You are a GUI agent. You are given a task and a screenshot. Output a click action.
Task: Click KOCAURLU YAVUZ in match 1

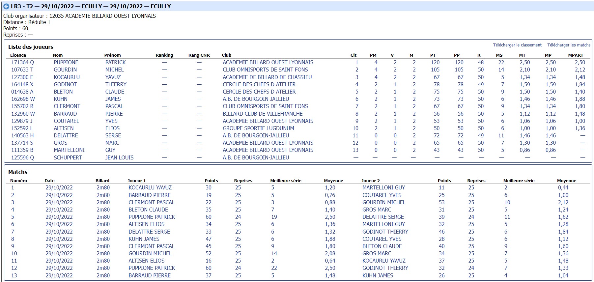(150, 187)
